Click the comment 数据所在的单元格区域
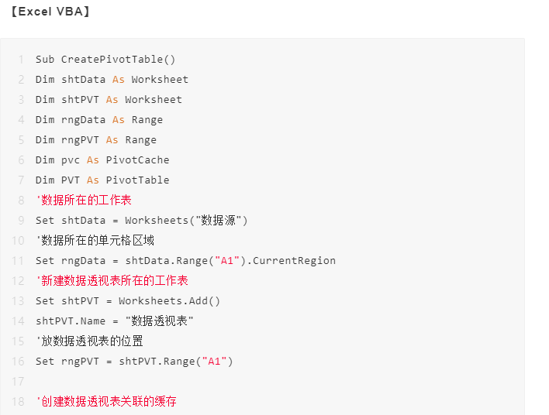This screenshot has height=415, width=549. (x=95, y=241)
